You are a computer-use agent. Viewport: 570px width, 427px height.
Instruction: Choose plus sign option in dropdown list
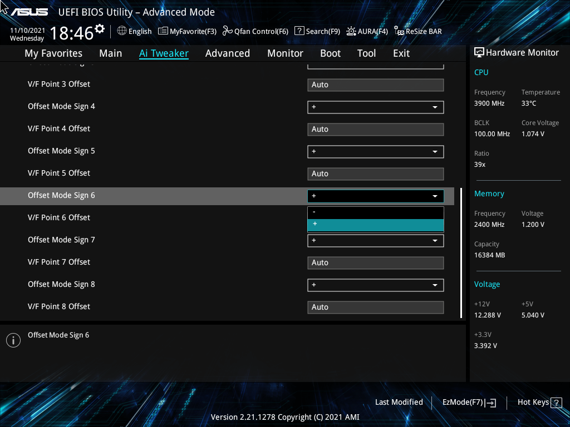click(376, 225)
